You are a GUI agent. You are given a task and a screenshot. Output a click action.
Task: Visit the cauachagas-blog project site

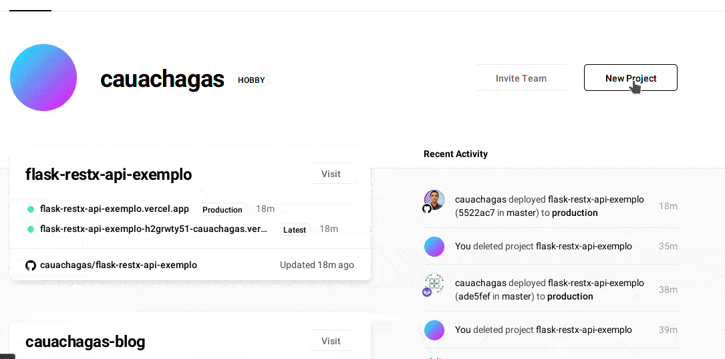(x=331, y=341)
